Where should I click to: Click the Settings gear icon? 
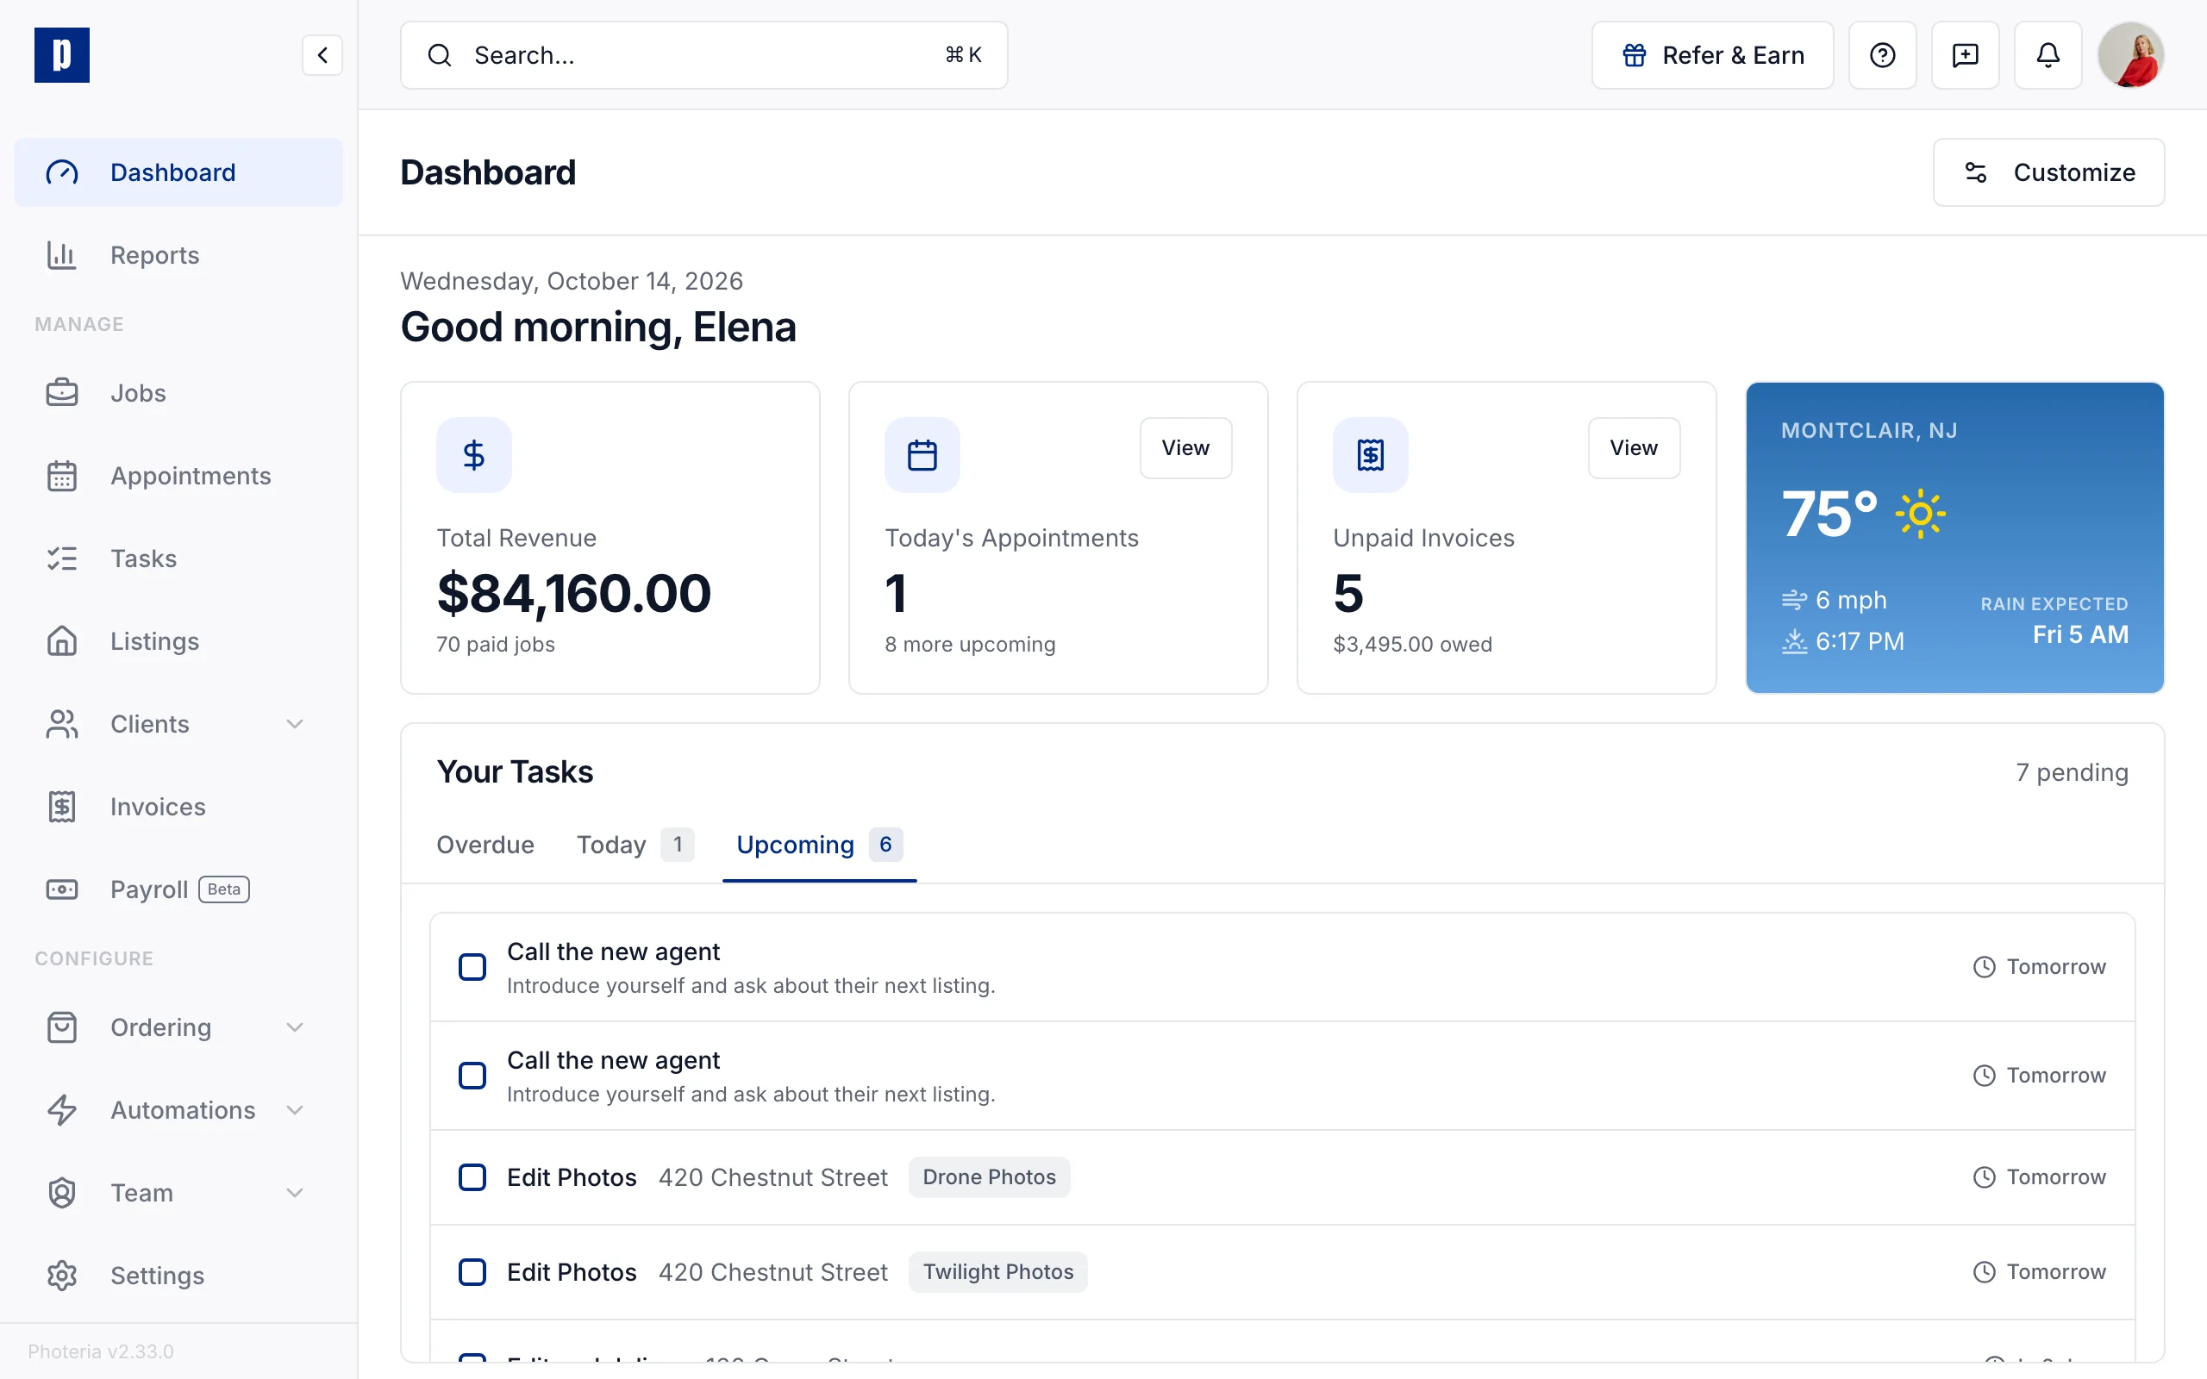(62, 1276)
